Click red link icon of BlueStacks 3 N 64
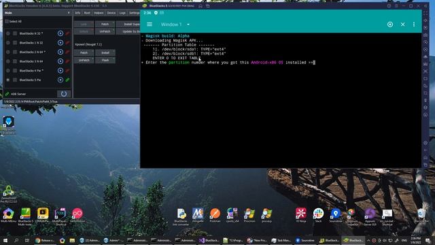 [x=67, y=61]
